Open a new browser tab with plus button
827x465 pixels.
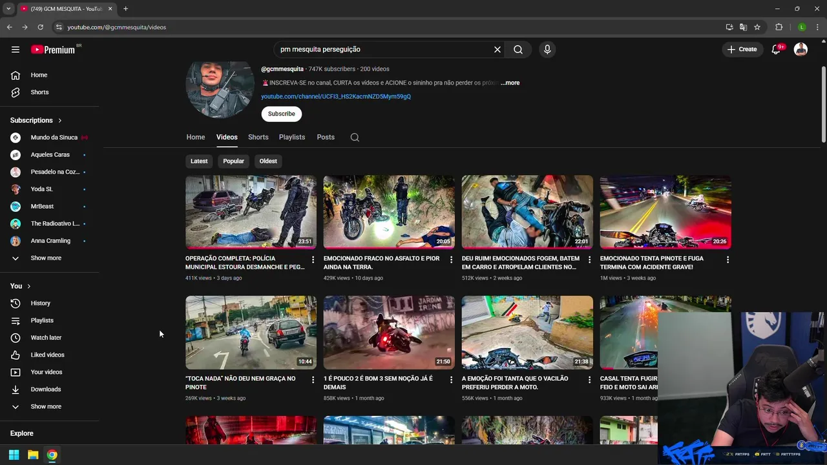coord(125,8)
